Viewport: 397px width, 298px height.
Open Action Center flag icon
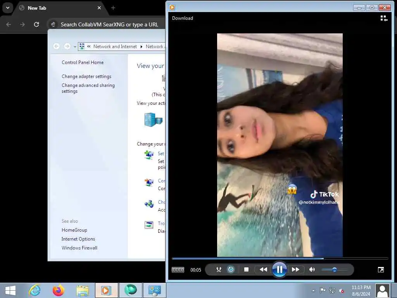click(323, 290)
